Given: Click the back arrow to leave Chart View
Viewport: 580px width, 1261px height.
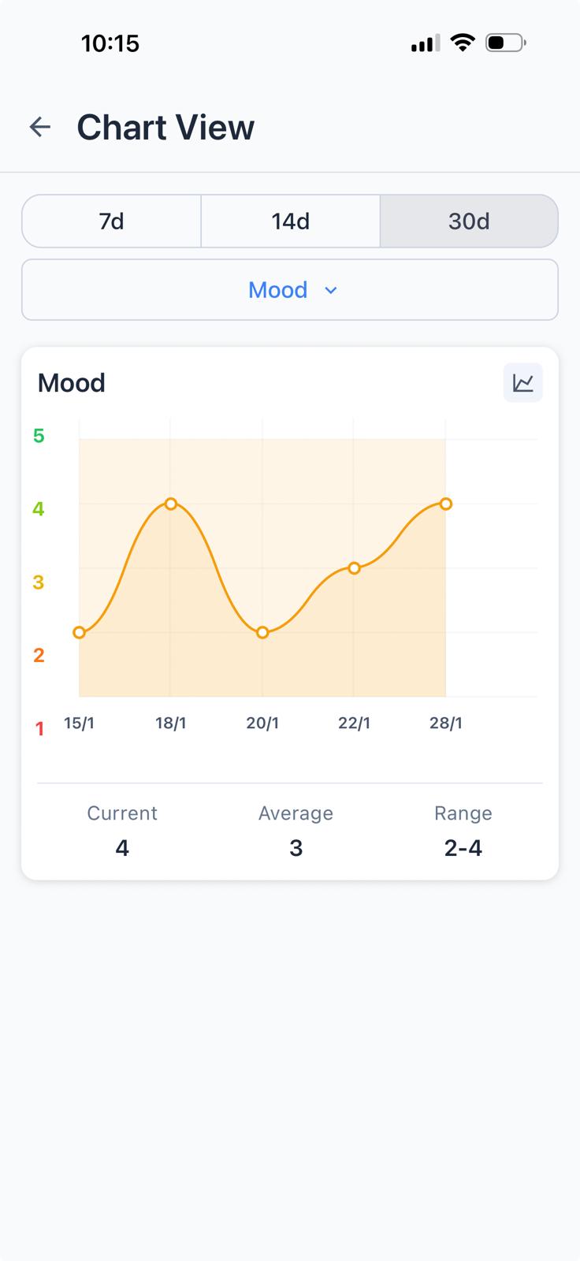Looking at the screenshot, I should tap(39, 127).
